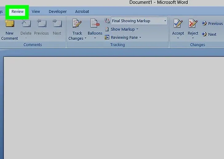
Task: Click the Reject change icon
Action: click(x=193, y=23)
